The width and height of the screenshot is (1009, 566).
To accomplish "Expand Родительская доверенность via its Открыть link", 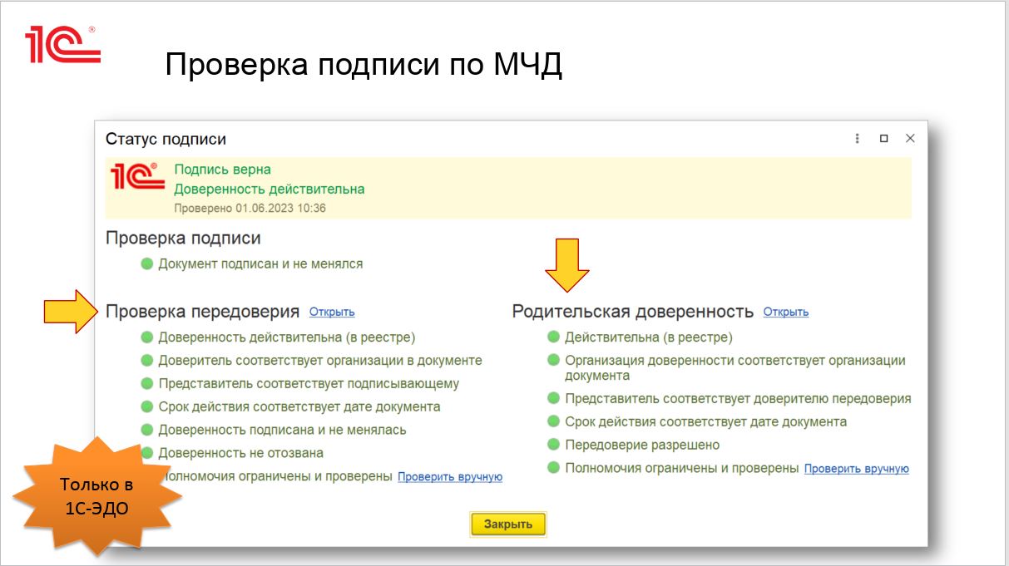I will (x=785, y=313).
